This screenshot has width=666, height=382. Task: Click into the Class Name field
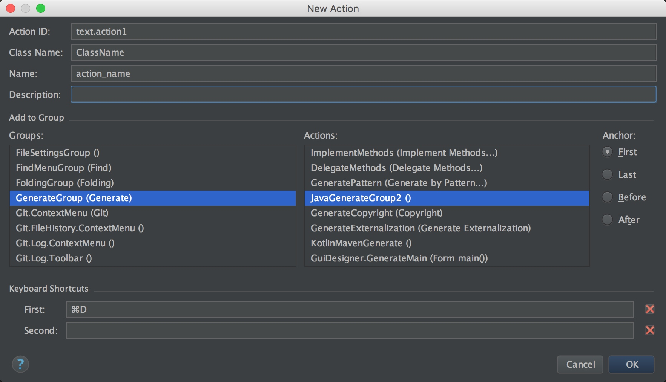[x=363, y=52]
